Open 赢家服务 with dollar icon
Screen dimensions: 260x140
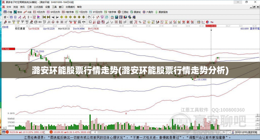click(x=161, y=12)
